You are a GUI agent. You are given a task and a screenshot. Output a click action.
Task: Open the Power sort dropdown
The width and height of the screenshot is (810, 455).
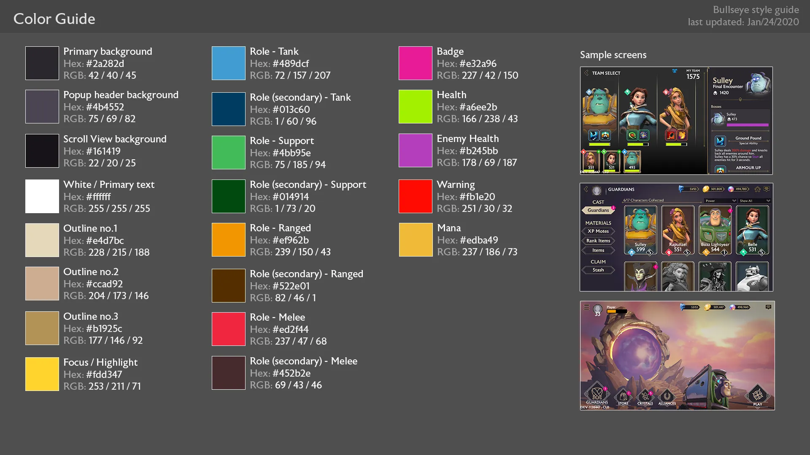point(721,201)
